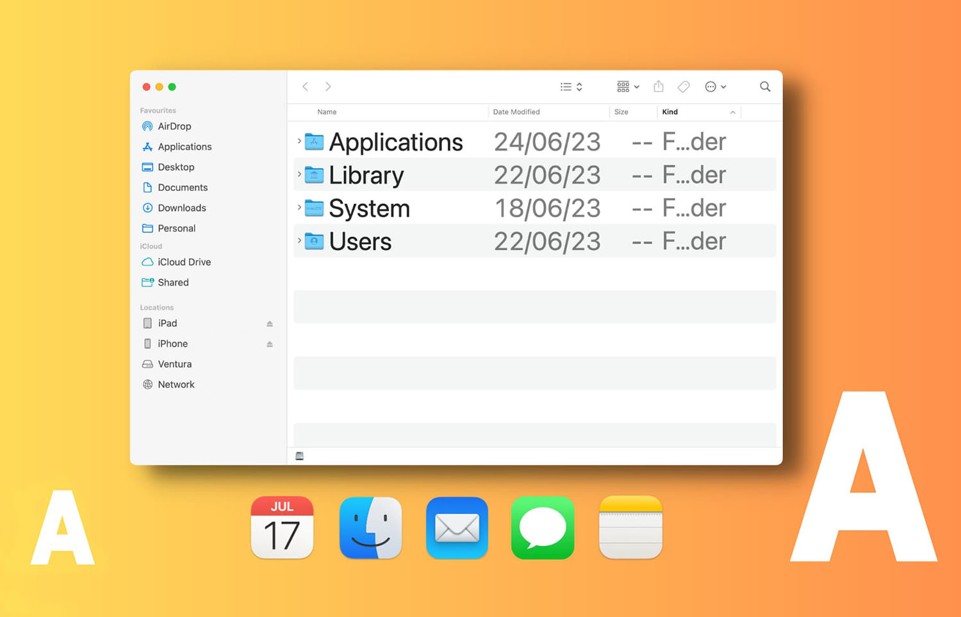Eject the iPhone device
961x617 pixels.
[x=270, y=344]
